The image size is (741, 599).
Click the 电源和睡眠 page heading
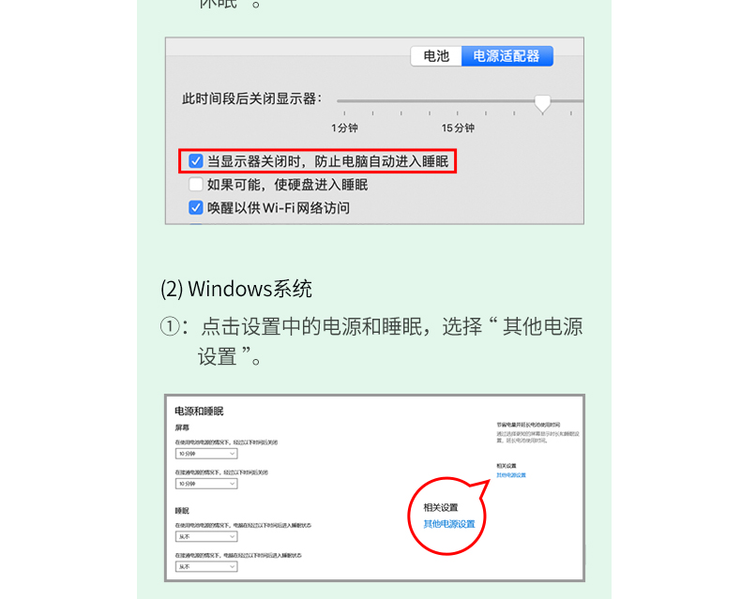pyautogui.click(x=199, y=412)
